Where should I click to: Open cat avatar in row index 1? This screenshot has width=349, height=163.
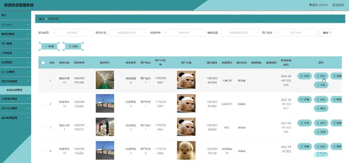point(186,80)
